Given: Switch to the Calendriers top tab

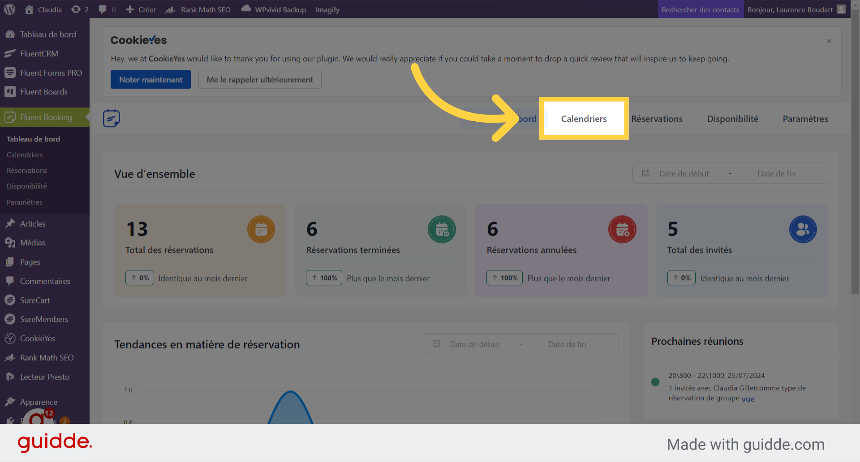Looking at the screenshot, I should 584,119.
